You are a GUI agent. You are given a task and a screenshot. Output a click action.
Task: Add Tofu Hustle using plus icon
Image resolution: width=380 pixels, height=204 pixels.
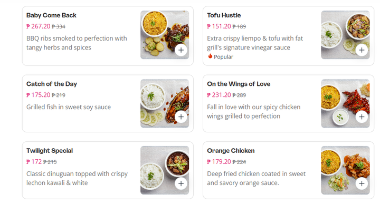[362, 50]
